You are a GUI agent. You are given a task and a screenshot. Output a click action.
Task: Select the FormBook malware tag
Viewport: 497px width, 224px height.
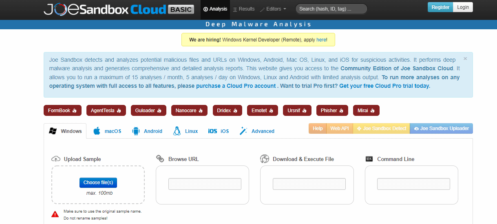tap(62, 111)
